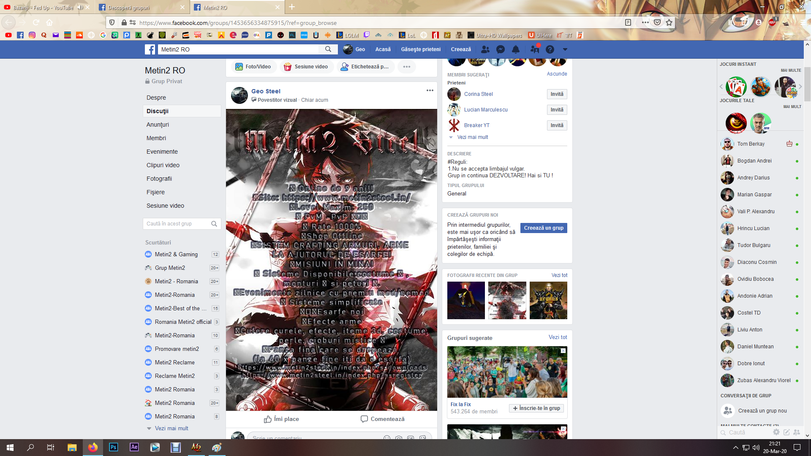Mute the YouTube tab audio icon
The width and height of the screenshot is (811, 456).
pos(80,8)
